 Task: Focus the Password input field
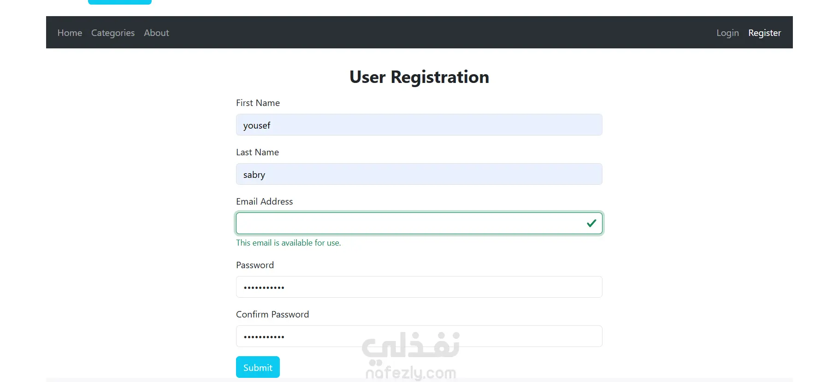point(419,287)
